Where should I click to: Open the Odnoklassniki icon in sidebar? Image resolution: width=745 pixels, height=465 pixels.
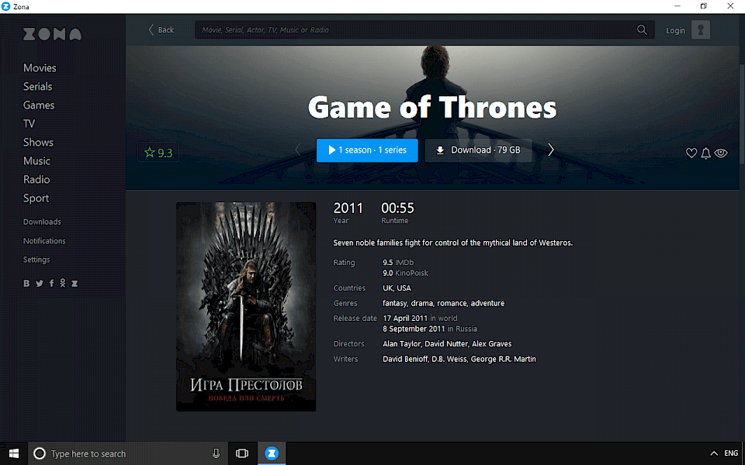[62, 284]
